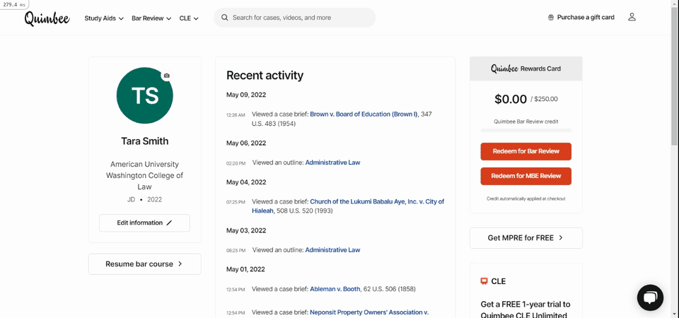Screen dimensions: 679x318
Task: Open the user account icon
Action: [632, 17]
